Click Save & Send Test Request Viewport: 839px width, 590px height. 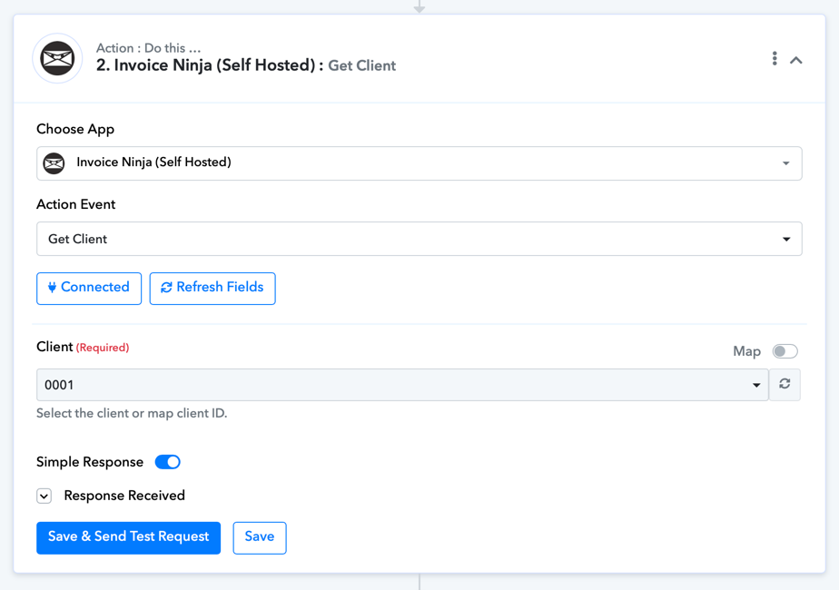[128, 537]
